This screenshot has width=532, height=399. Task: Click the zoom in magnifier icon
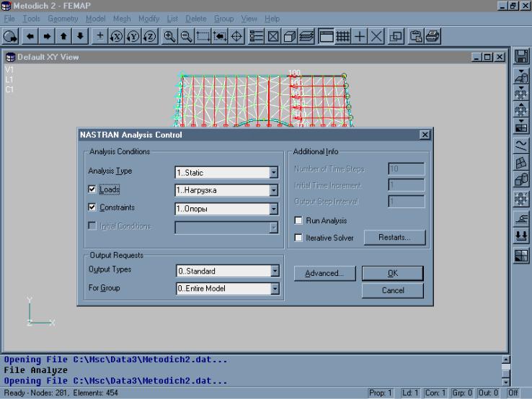click(169, 36)
